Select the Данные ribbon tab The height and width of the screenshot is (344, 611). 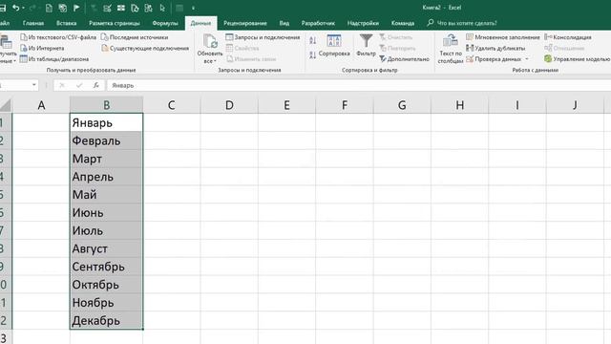(x=200, y=23)
